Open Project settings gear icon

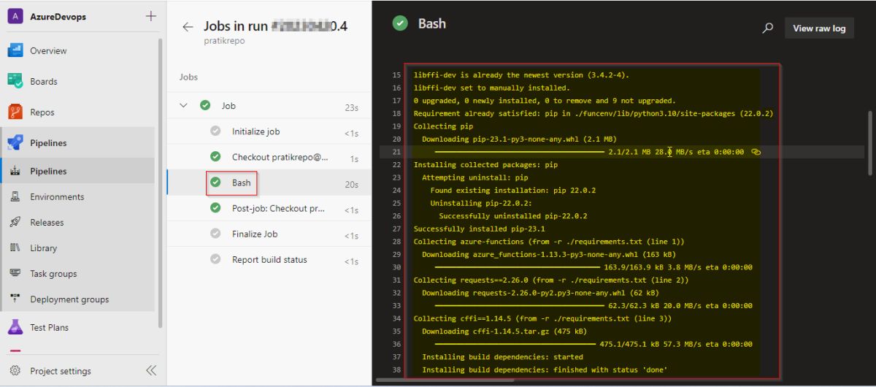click(x=15, y=371)
